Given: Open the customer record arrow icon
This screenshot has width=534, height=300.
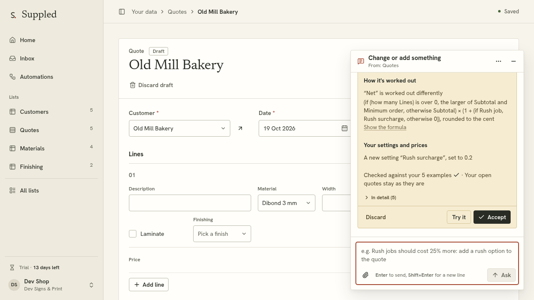Looking at the screenshot, I should 240,128.
